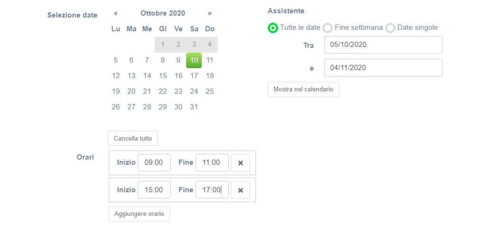This screenshot has height=232, width=480.
Task: Click the 'Cancella tutto' button
Action: click(133, 139)
